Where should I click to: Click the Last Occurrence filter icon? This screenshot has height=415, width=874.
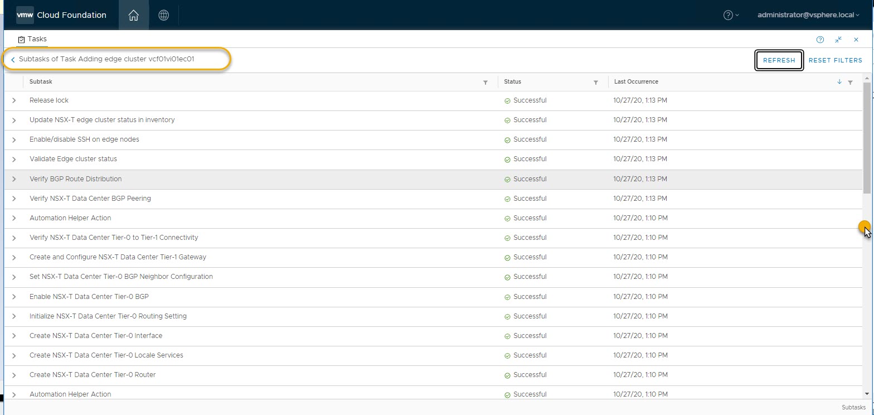coord(850,83)
